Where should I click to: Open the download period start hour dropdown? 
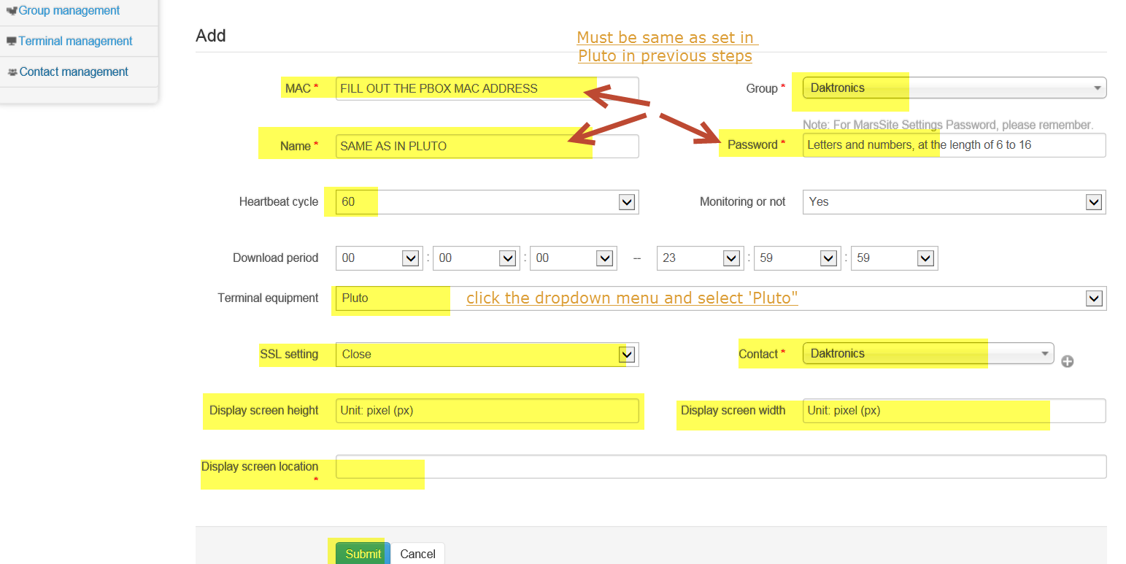click(379, 258)
